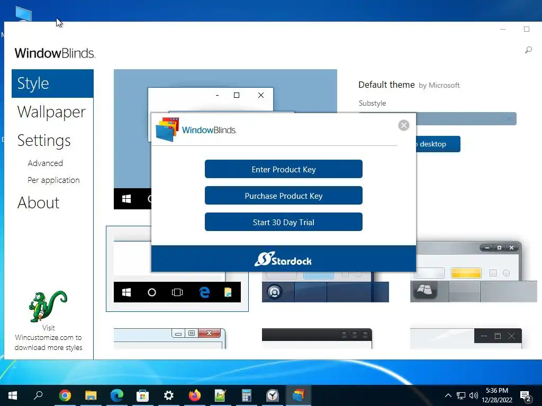Click the Default theme title text
542x406 pixels.
[x=386, y=85]
